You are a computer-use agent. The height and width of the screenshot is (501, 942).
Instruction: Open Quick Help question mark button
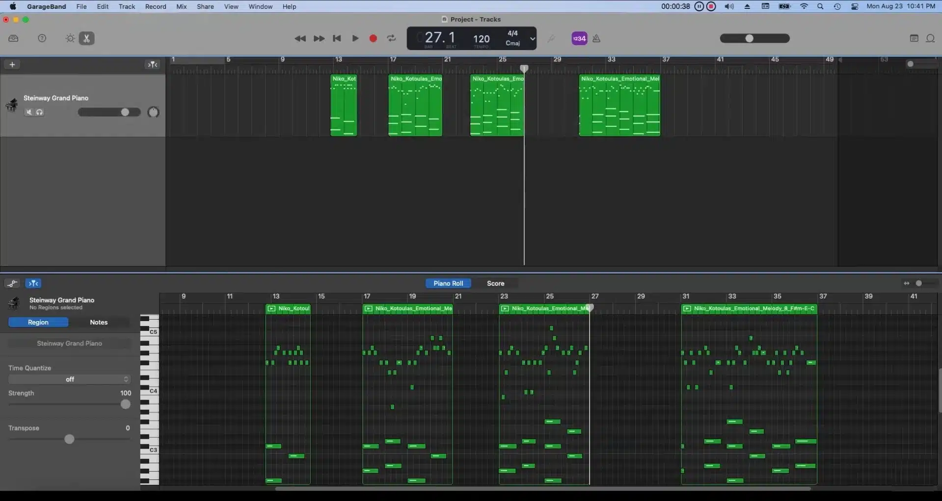tap(42, 38)
